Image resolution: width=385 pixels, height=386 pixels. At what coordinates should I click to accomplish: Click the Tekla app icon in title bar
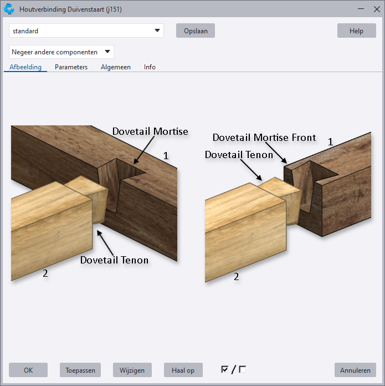click(9, 9)
